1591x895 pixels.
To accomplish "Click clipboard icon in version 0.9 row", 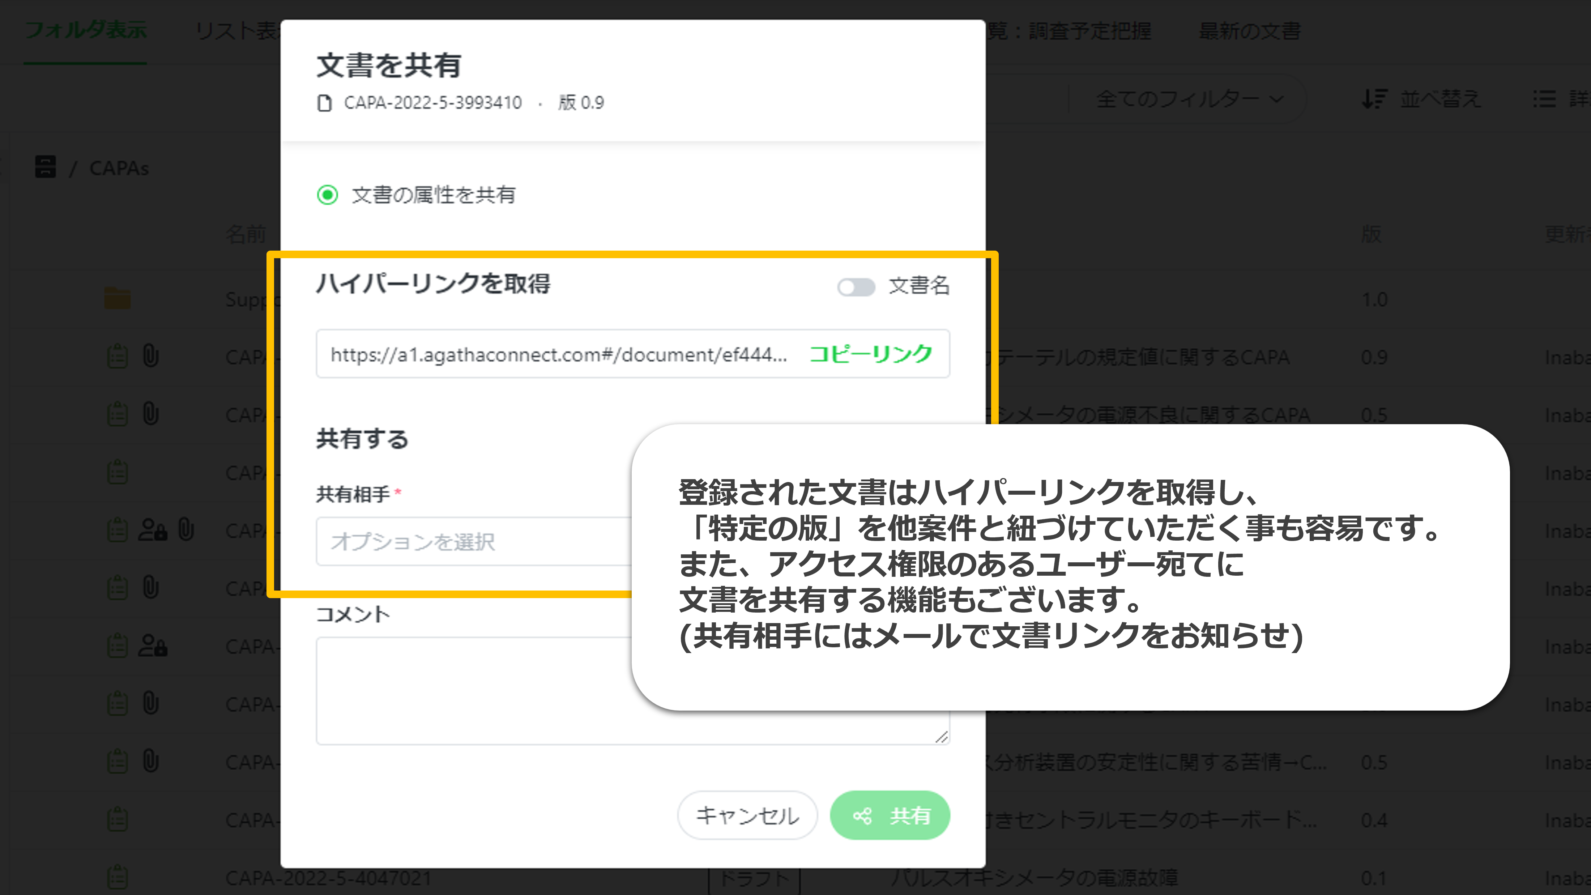I will pyautogui.click(x=118, y=357).
